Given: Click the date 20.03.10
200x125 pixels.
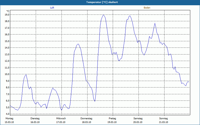Looking at the screenshot, I should click(x=138, y=122).
